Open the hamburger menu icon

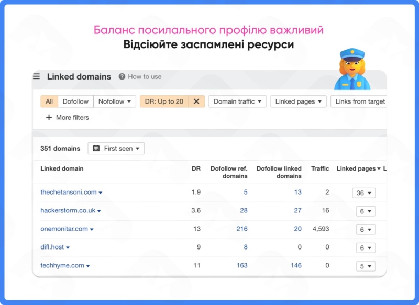[36, 76]
